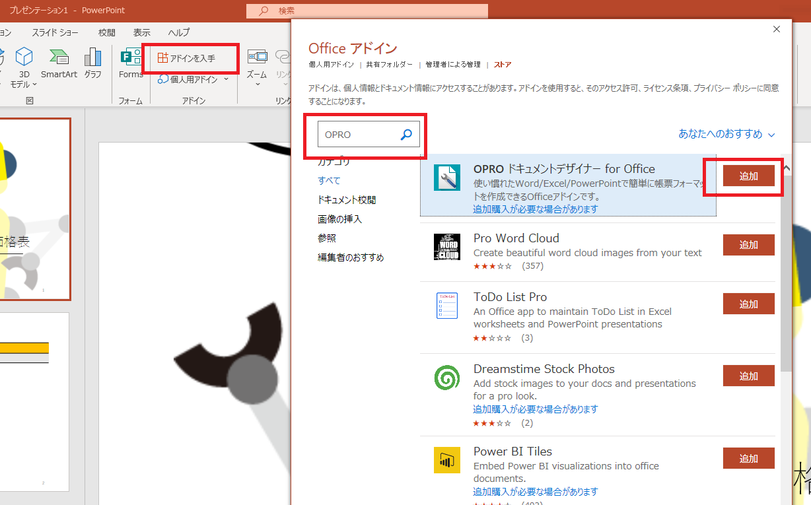Select the 画像の挿入 category link
This screenshot has width=811, height=505.
click(x=339, y=219)
